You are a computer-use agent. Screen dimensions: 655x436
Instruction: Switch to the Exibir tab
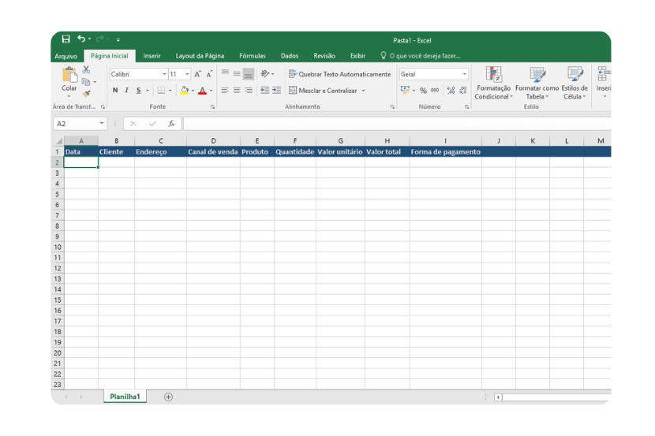click(x=357, y=56)
